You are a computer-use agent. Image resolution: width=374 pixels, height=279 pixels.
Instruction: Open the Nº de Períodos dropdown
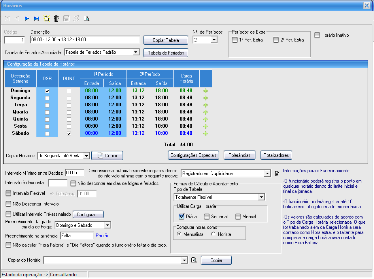(214, 40)
